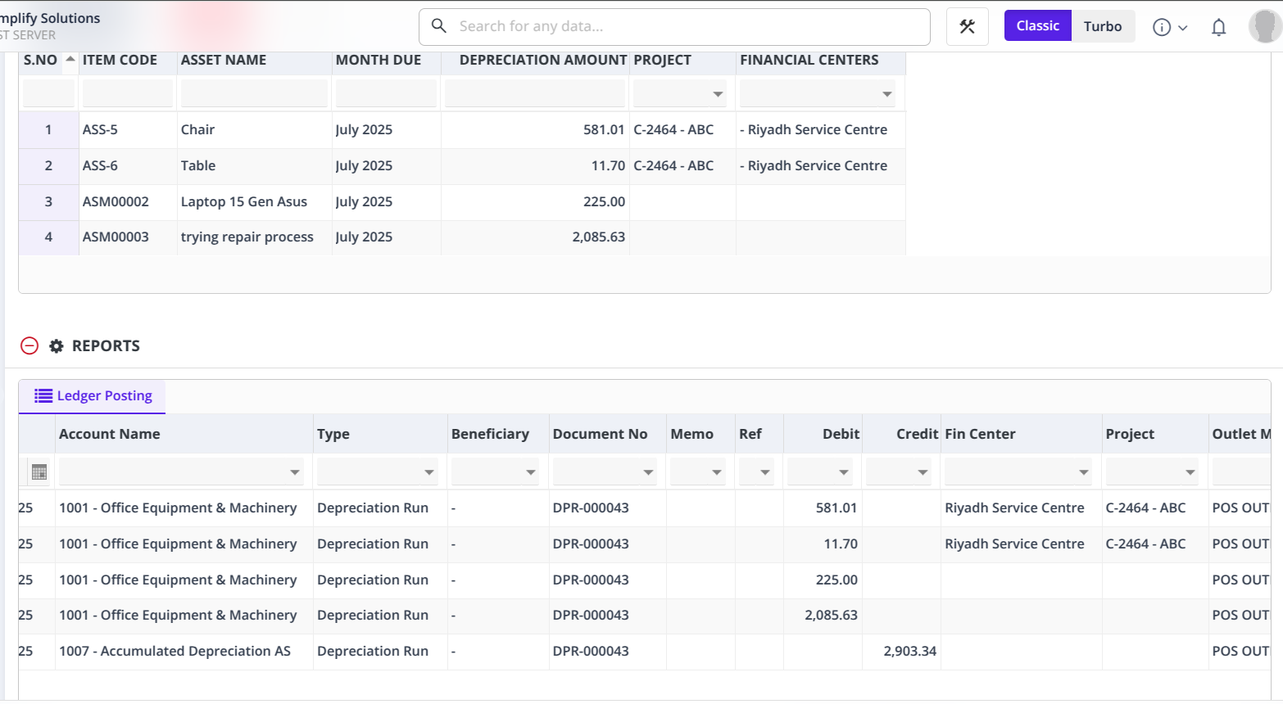Switch to Classic mode

coord(1037,26)
